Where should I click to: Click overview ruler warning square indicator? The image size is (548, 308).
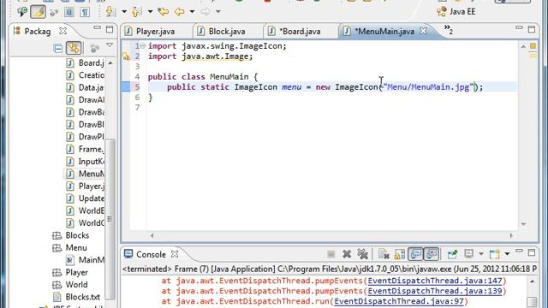pos(533,45)
